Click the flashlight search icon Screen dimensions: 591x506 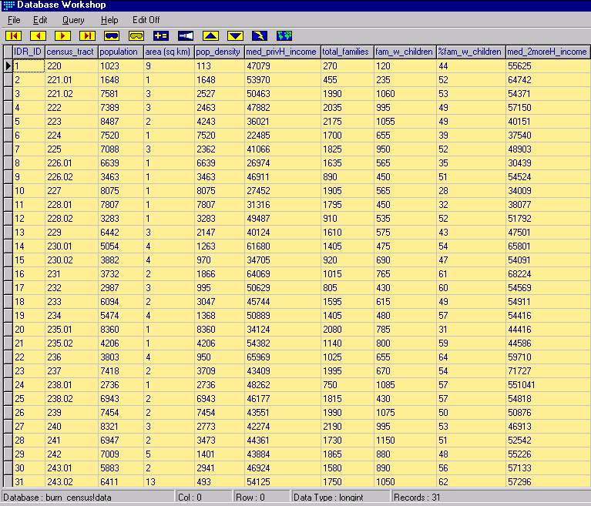(186, 35)
